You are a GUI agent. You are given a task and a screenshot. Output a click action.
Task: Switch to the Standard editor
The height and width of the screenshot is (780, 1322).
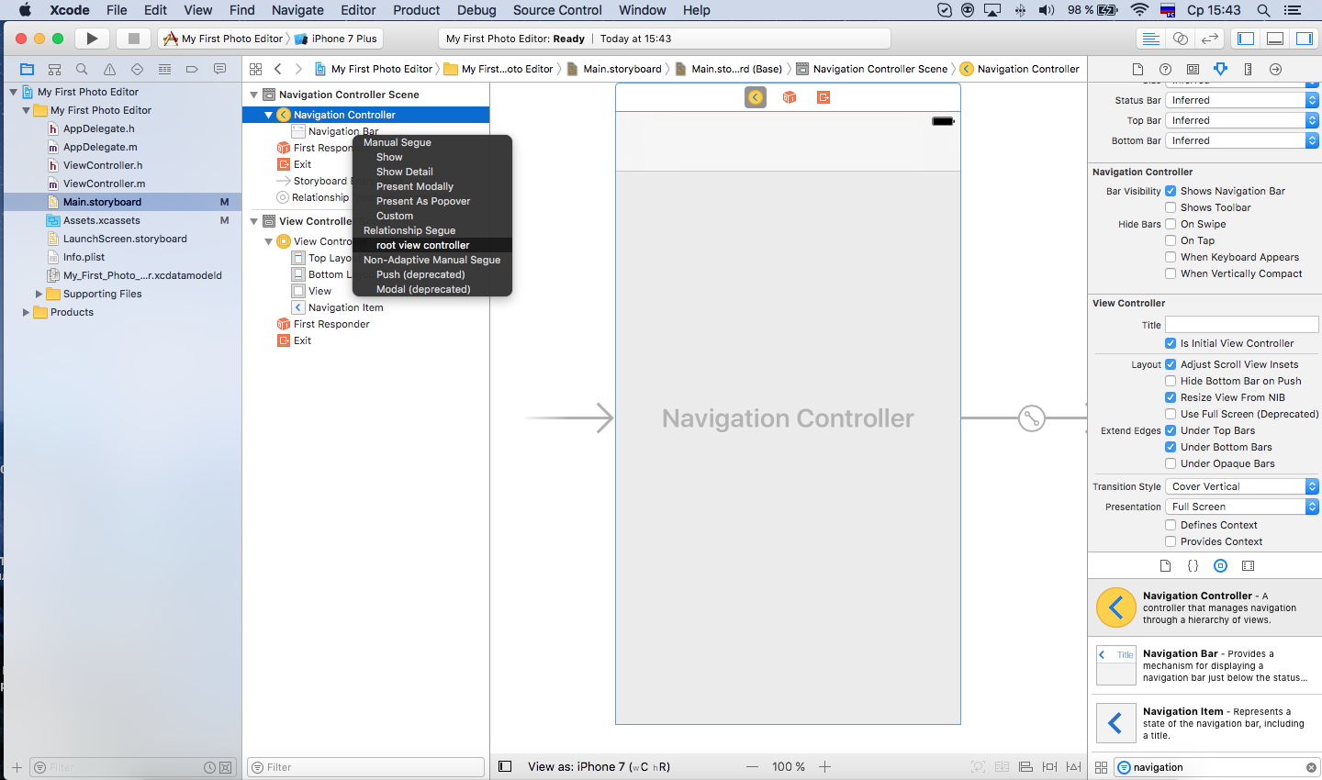point(1149,39)
